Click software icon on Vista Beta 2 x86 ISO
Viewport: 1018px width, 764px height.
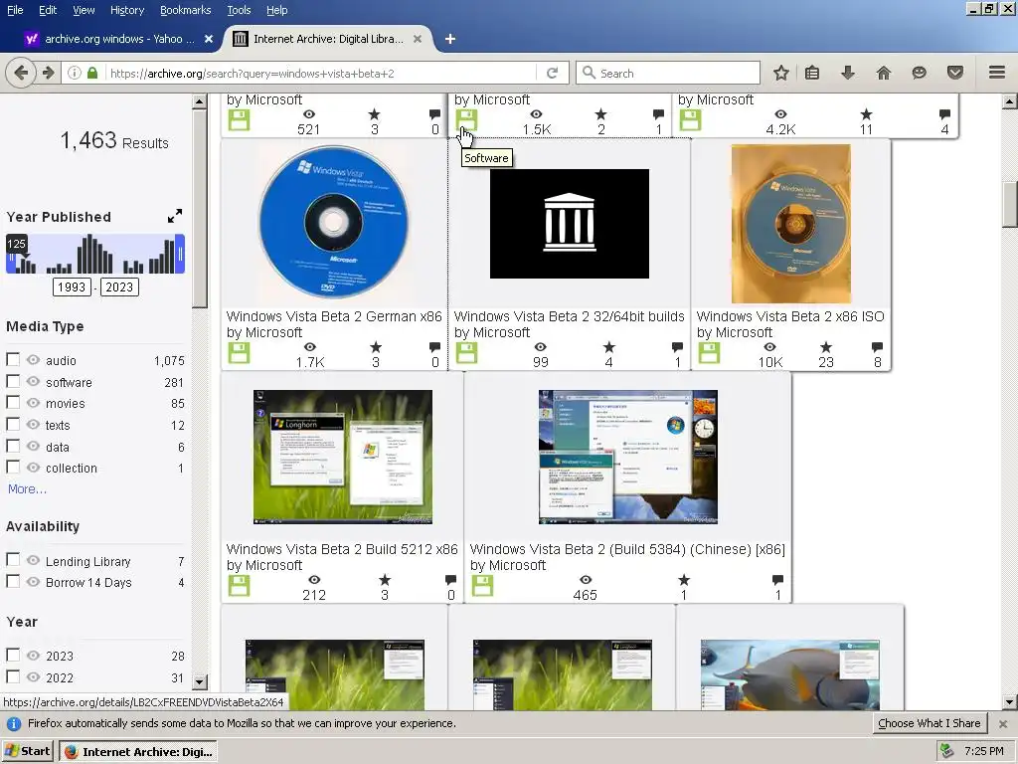pyautogui.click(x=709, y=353)
